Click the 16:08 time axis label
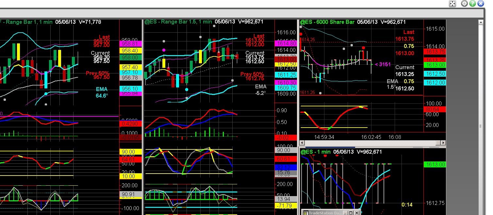The image size is (493, 215). point(395,137)
